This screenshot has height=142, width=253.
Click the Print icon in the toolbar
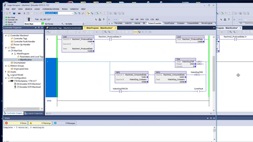19,13
